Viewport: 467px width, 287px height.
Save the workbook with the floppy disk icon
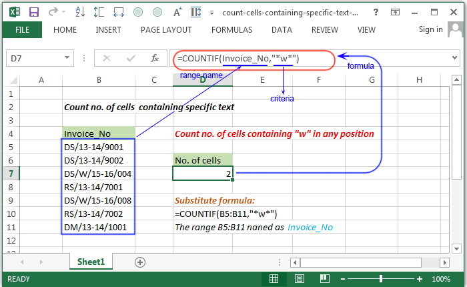[x=34, y=12]
